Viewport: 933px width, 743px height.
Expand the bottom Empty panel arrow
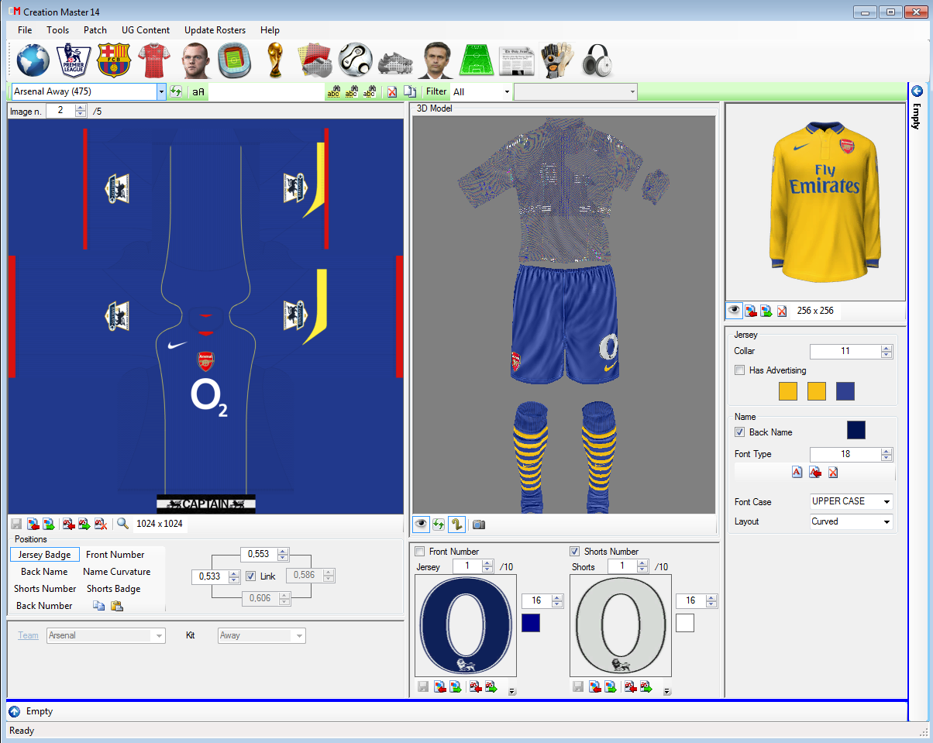[x=14, y=711]
